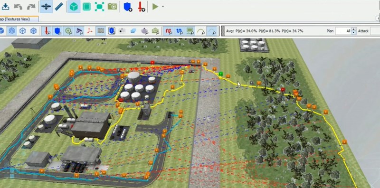Toggle defender visibility with the blue shield magnifier icon
The width and height of the screenshot is (380, 188).
57,31
